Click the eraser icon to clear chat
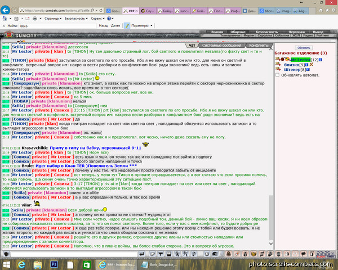The width and height of the screenshot is (338, 270). 152,254
